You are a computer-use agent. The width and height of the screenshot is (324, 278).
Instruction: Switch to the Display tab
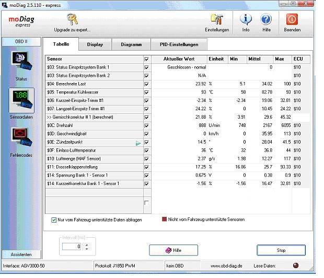point(95,44)
